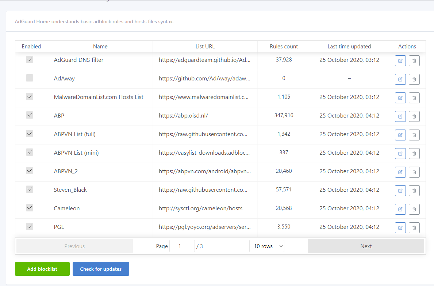Enable the AdAway blocklist checkbox
The height and width of the screenshot is (286, 434).
(30, 78)
